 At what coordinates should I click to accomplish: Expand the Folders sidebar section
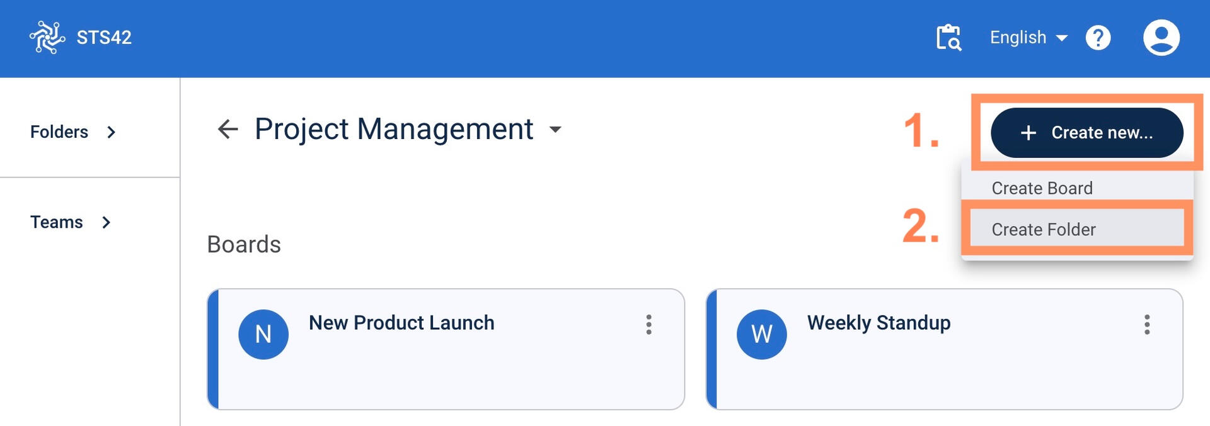pos(73,132)
